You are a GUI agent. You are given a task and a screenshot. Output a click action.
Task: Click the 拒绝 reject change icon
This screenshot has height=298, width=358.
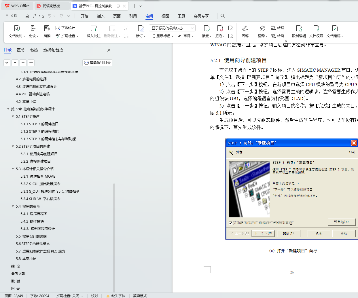(x=220, y=28)
